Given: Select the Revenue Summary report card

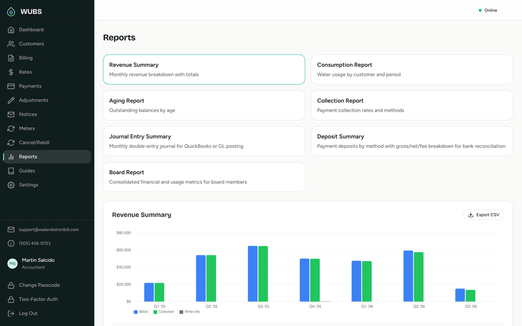Looking at the screenshot, I should pyautogui.click(x=204, y=69).
